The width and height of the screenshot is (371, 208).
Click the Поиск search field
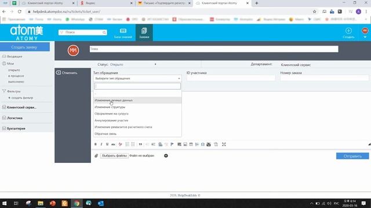(x=82, y=32)
